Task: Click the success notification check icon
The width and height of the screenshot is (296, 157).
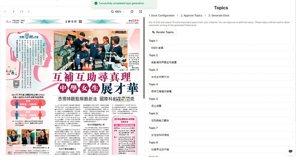Action: tap(96, 3)
